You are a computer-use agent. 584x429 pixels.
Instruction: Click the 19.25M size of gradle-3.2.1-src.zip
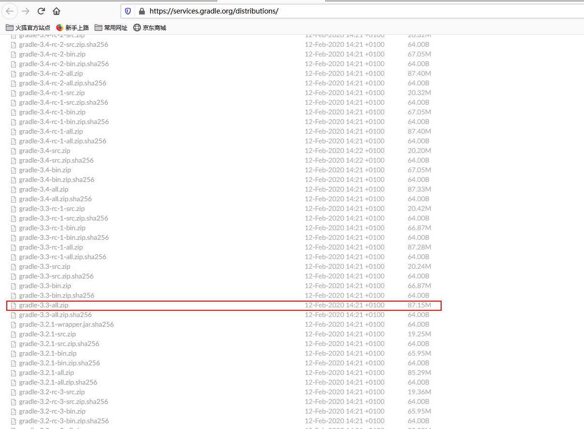click(419, 334)
